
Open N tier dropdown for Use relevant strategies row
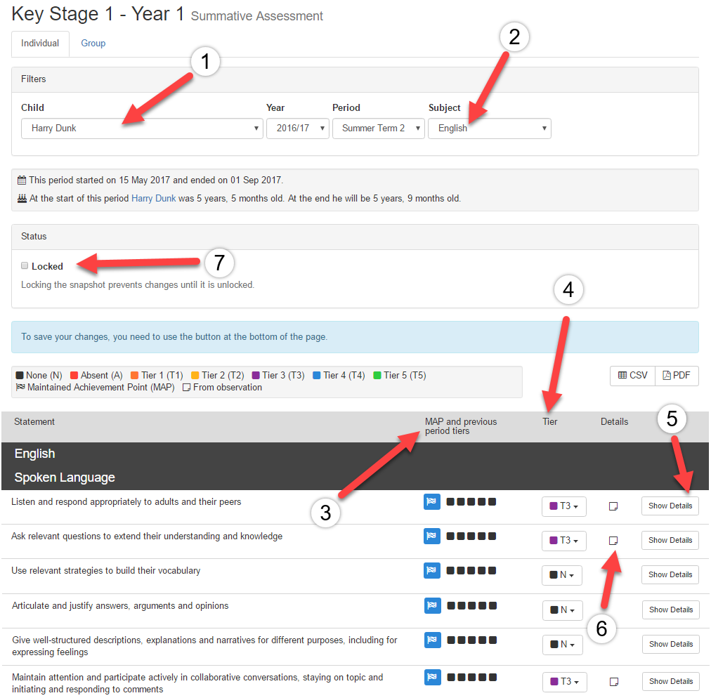click(562, 575)
